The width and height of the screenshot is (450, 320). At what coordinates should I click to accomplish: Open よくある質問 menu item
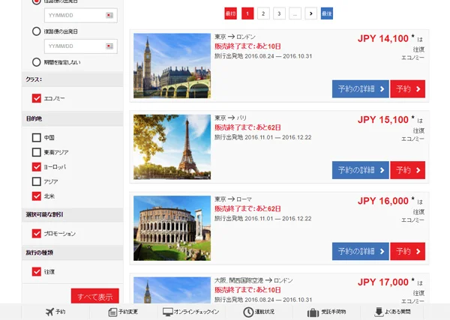tap(392, 312)
